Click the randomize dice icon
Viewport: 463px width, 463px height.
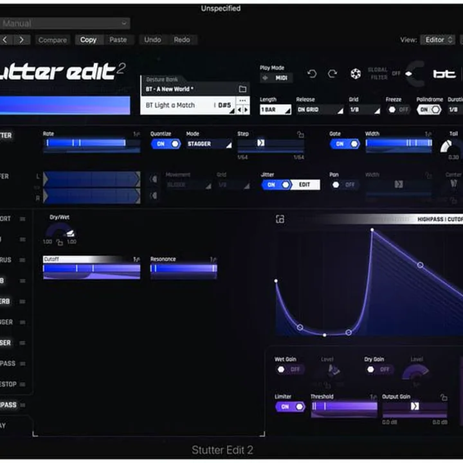click(356, 73)
